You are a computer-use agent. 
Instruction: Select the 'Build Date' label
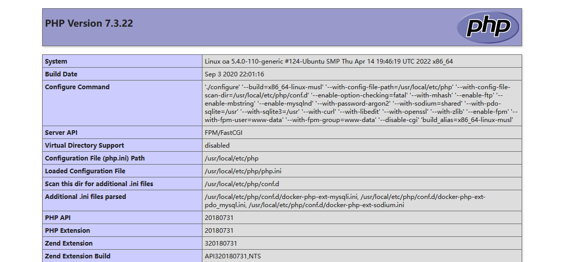[x=61, y=74]
